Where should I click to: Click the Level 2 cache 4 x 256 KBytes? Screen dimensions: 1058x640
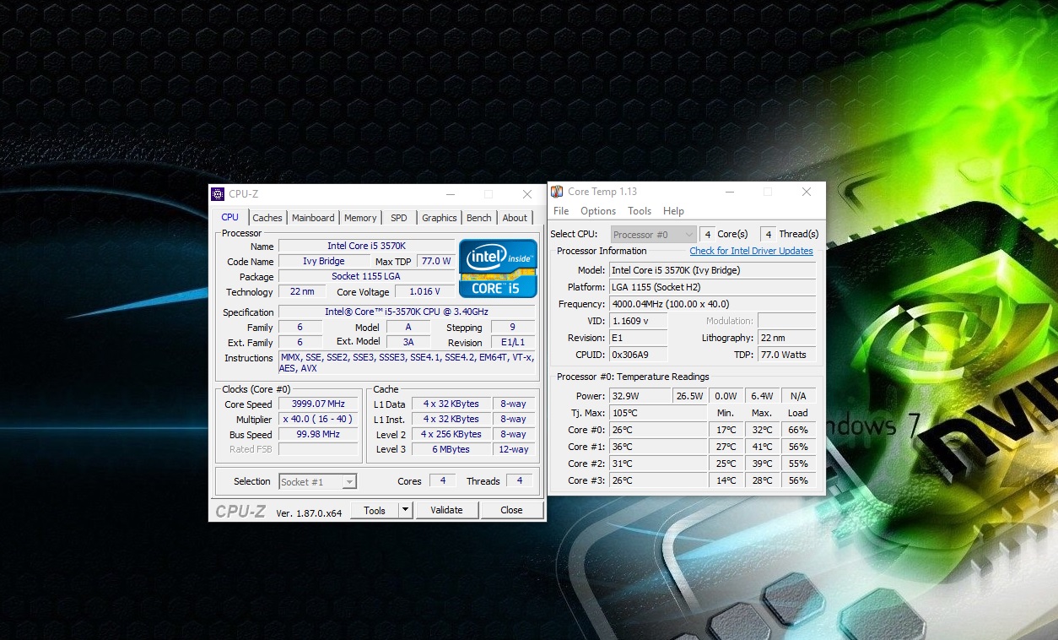click(451, 434)
